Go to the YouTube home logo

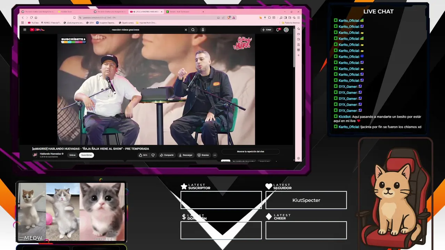click(x=37, y=30)
